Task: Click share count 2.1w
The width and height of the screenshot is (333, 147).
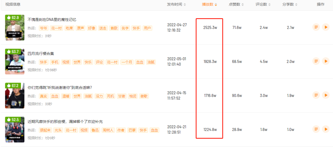Action: click(290, 27)
